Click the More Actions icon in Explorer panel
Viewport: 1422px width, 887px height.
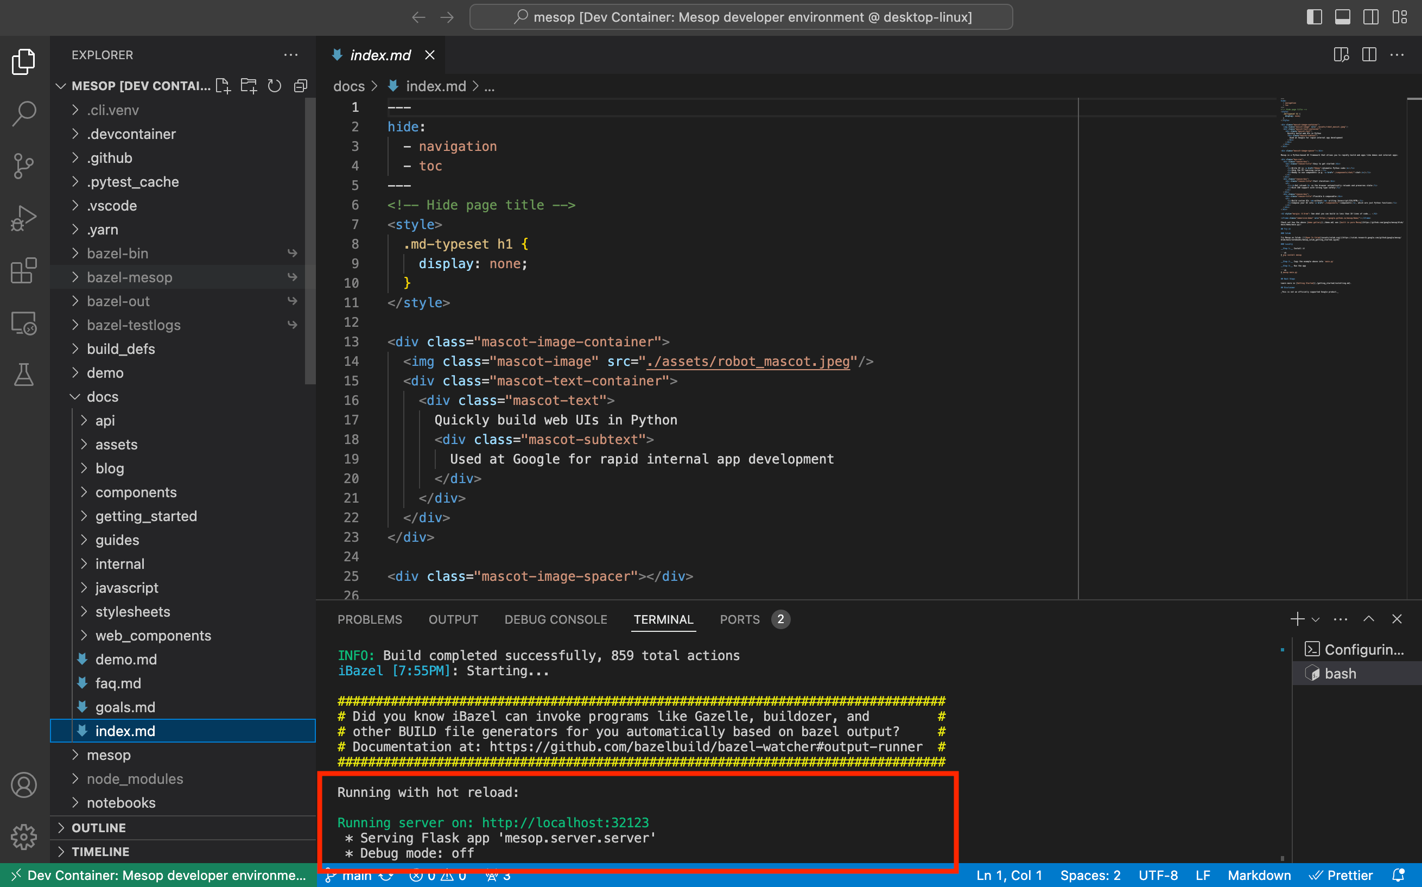tap(290, 54)
